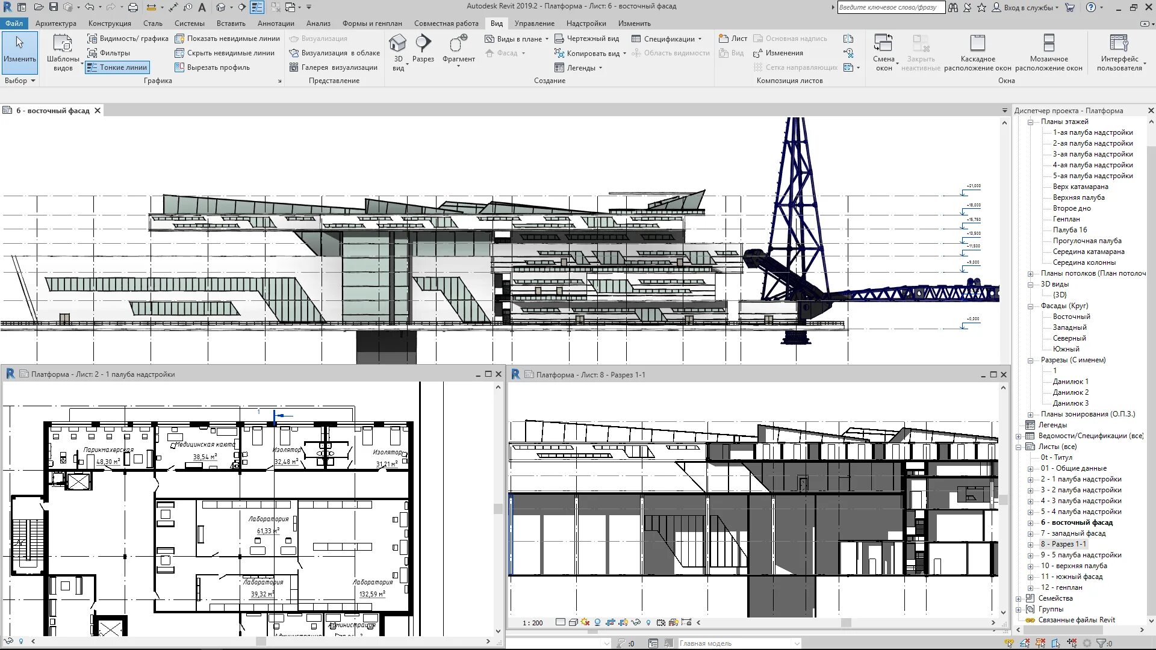Toggle shadows in the section view controls
1156x650 pixels.
[597, 622]
